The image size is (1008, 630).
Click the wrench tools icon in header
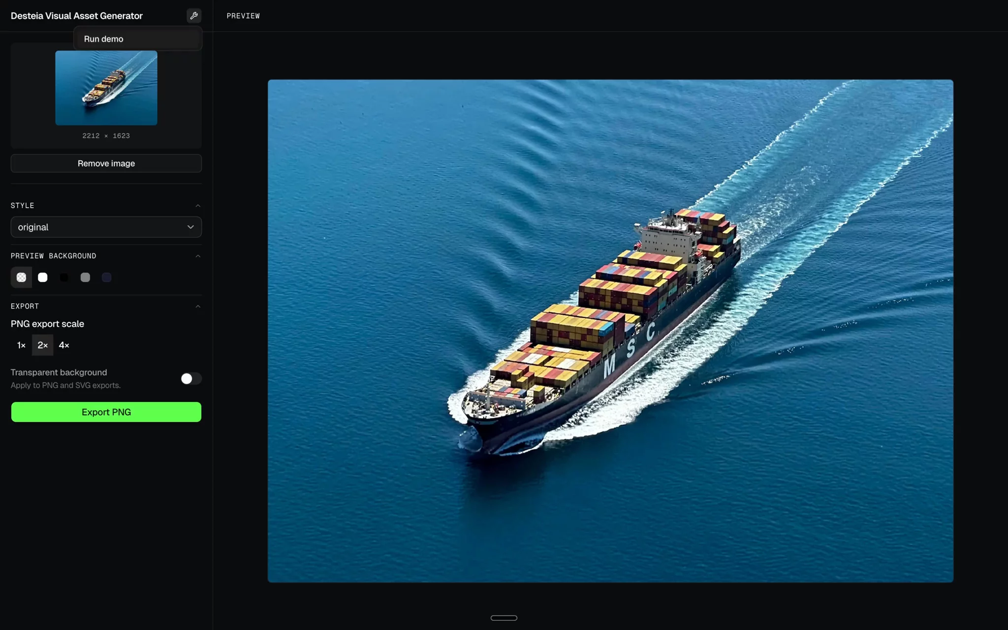[194, 16]
